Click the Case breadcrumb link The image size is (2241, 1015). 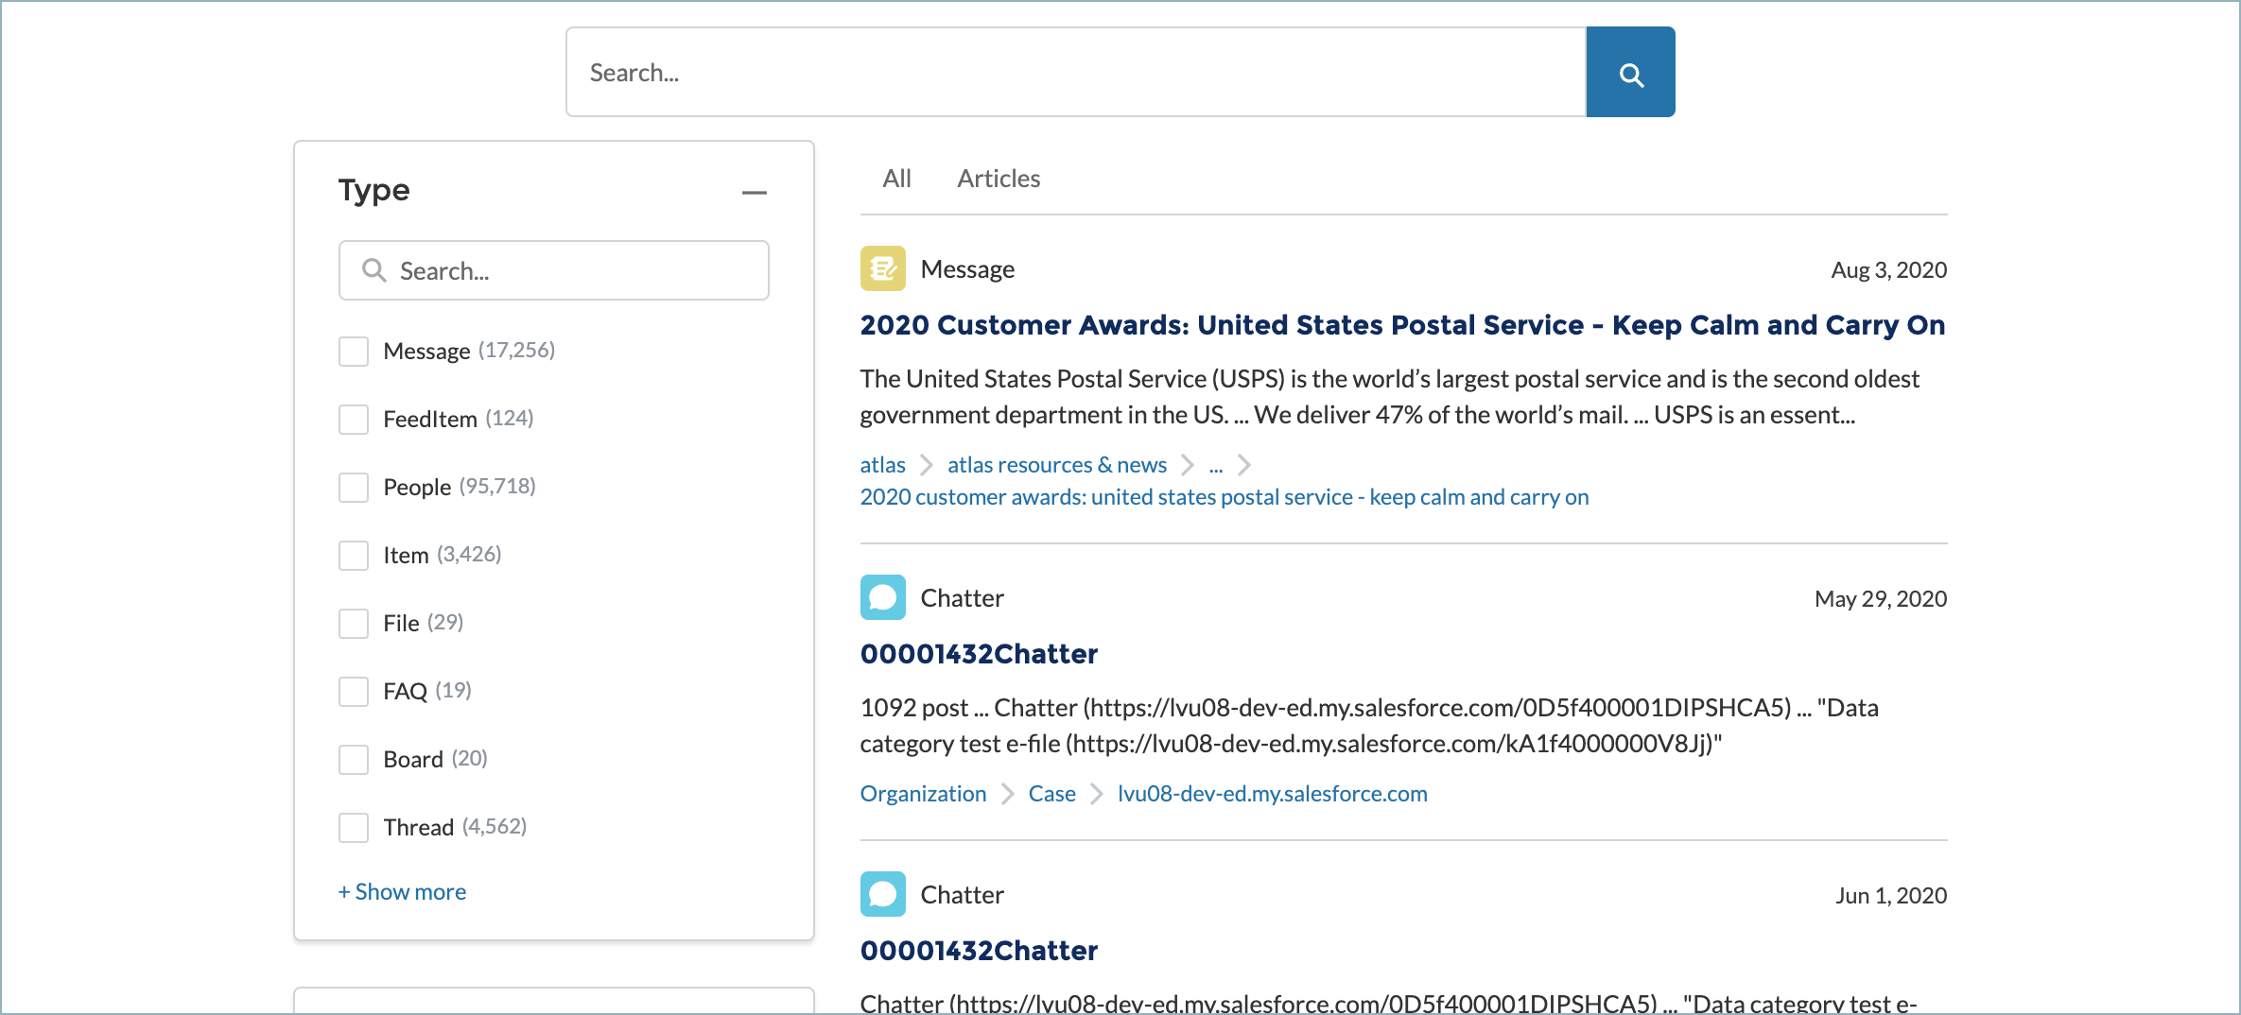[x=1051, y=794]
